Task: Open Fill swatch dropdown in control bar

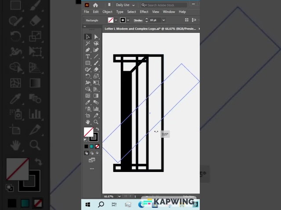Action: point(116,20)
